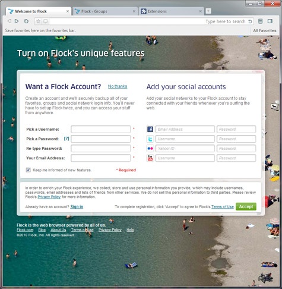This screenshot has height=289, width=282.
Task: Open a new tab with plus button
Action: coord(208,11)
